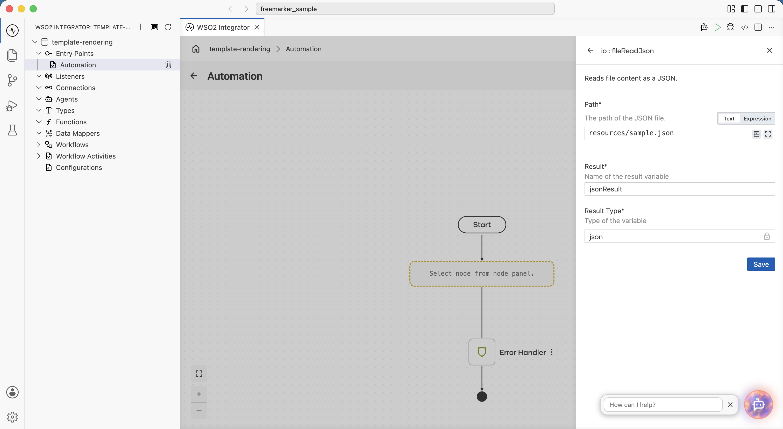Close the WSO2 Integrator tab
This screenshot has height=429, width=783.
click(257, 27)
